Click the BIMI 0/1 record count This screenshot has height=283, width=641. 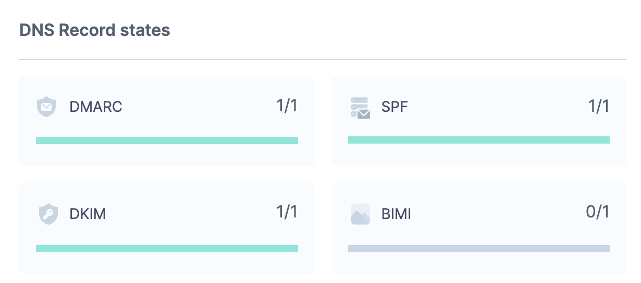click(597, 212)
